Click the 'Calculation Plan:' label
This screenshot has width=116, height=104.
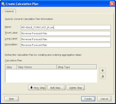coord(14,61)
